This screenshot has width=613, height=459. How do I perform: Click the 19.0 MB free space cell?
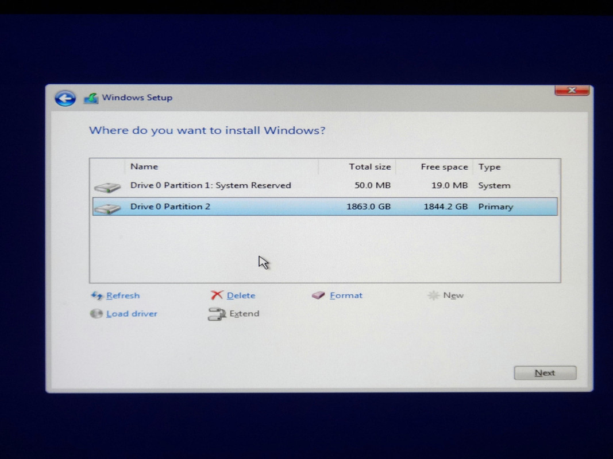[450, 185]
